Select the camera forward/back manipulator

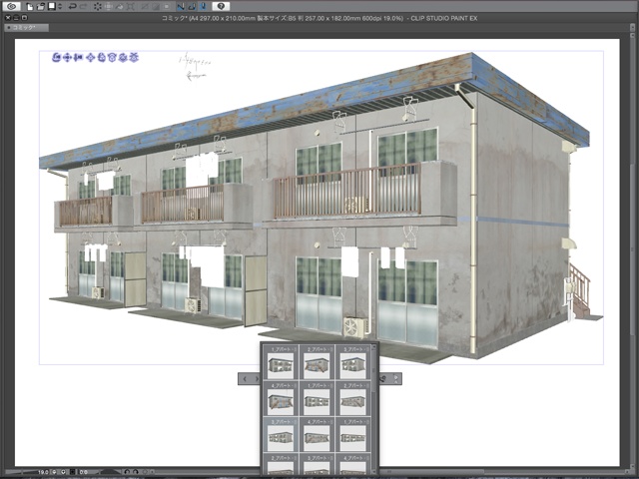[78, 58]
